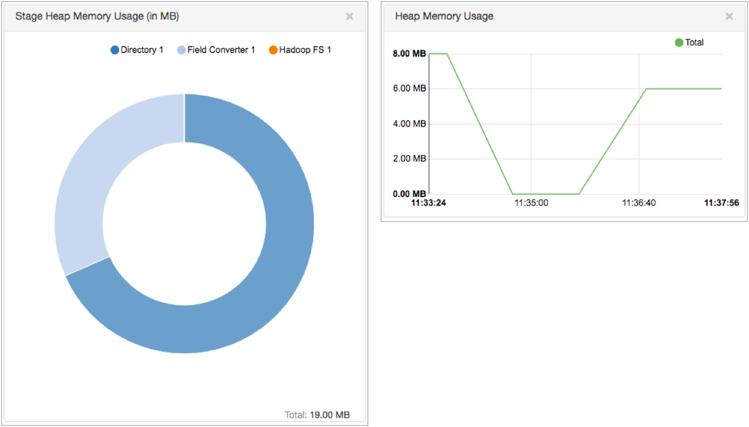Select the Total series legend label
The image size is (749, 427).
click(x=694, y=43)
